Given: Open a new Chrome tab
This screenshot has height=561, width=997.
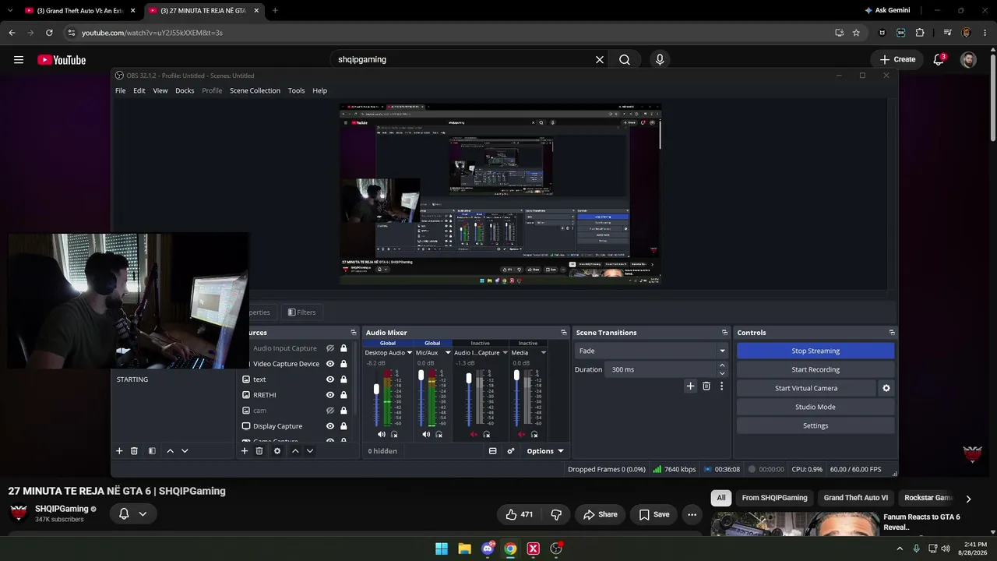Looking at the screenshot, I should (275, 10).
